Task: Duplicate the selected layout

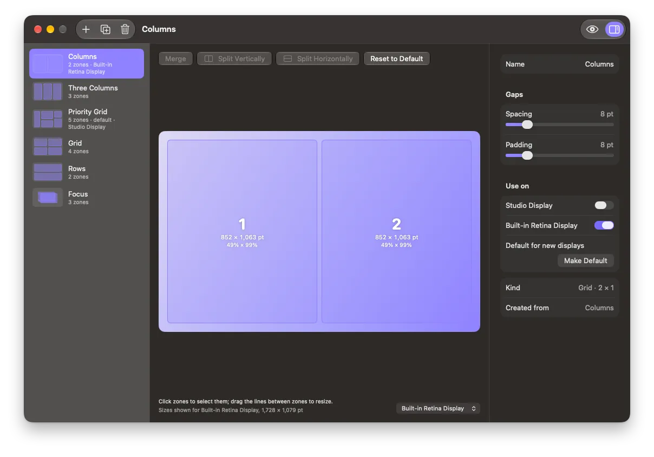Action: click(106, 29)
